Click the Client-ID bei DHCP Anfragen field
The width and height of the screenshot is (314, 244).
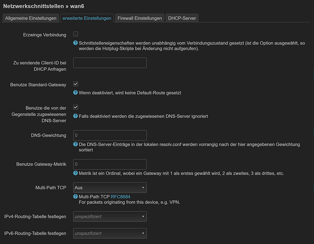point(109,62)
